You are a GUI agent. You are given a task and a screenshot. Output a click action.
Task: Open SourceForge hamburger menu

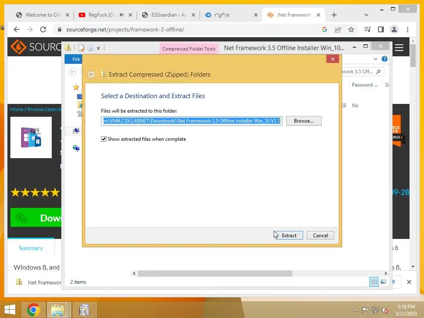coord(399,48)
